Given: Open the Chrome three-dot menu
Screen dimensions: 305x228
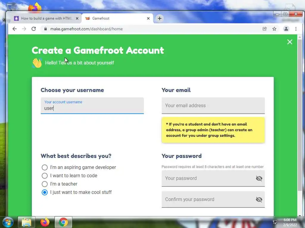Looking at the screenshot, I should click(x=296, y=29).
